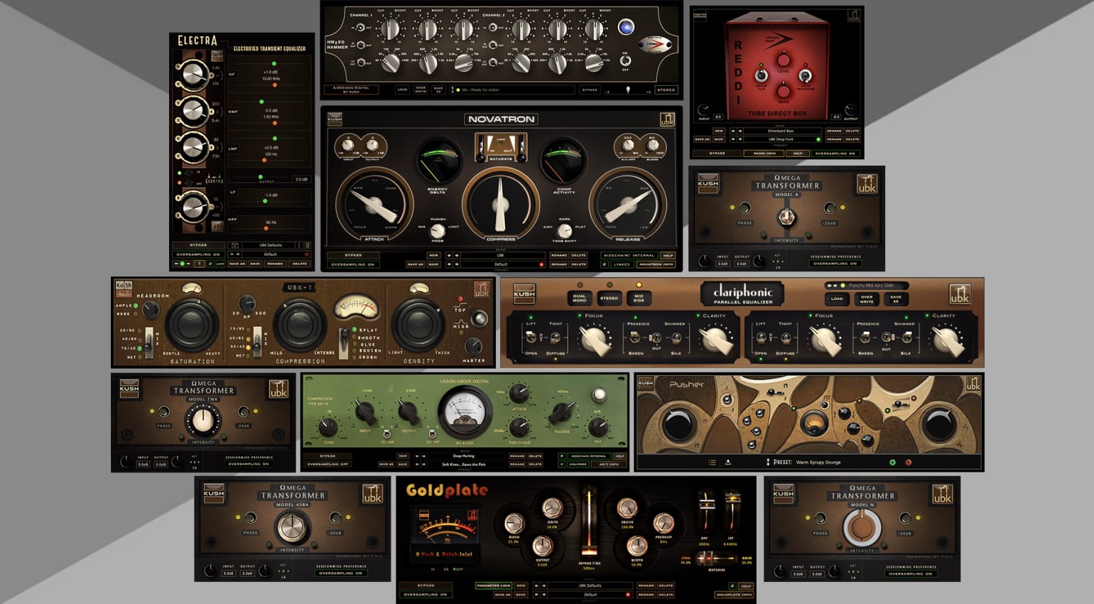Open the list icon in Pusher's preset bar
This screenshot has height=604, width=1094.
pyautogui.click(x=712, y=463)
